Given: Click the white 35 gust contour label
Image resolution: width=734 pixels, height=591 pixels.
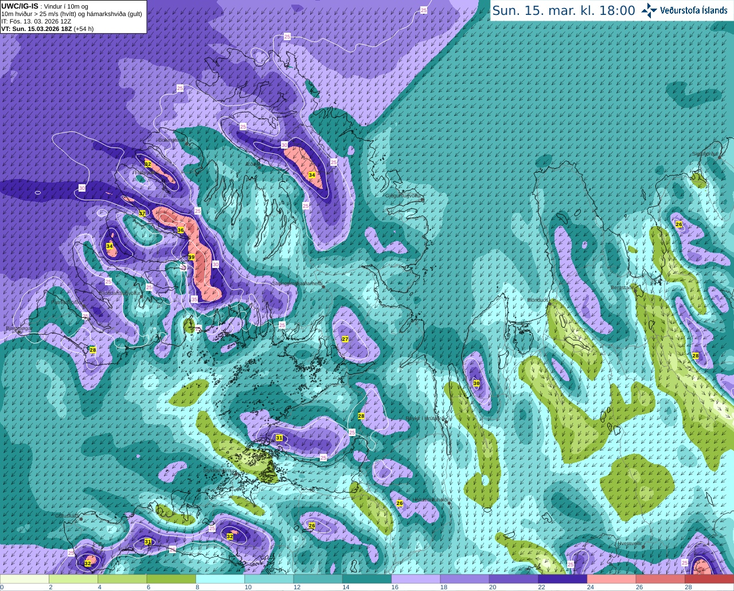Looking at the screenshot, I should 194,299.
